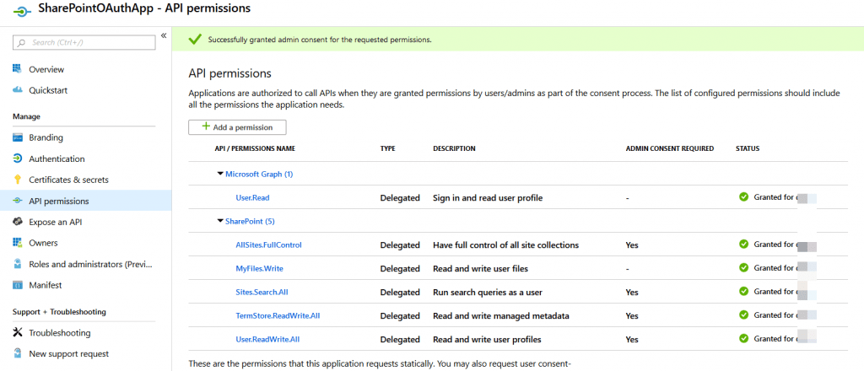Click granted status icon for User.ReadWrite.All

743,338
